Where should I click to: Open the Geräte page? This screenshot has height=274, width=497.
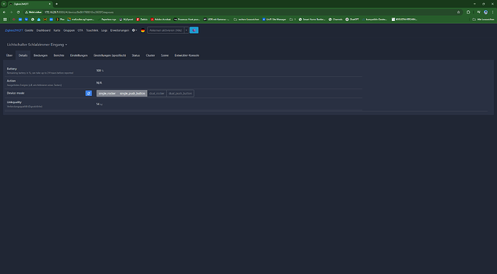pyautogui.click(x=29, y=30)
